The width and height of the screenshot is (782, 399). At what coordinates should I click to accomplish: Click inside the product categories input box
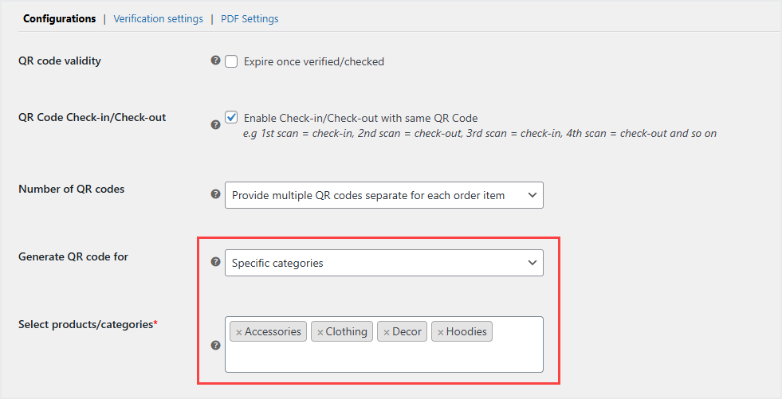(383, 357)
